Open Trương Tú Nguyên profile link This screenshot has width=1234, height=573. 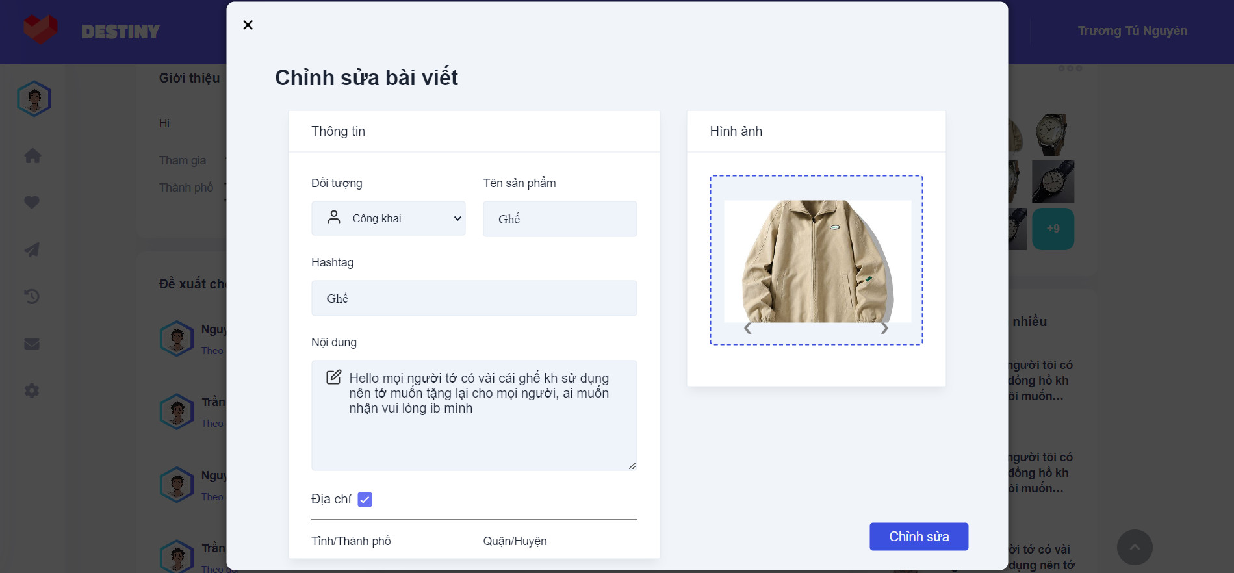coord(1132,31)
